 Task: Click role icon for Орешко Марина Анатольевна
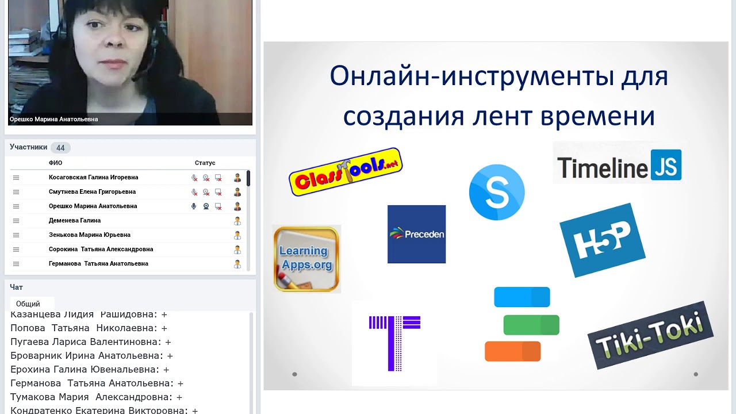[x=237, y=206]
